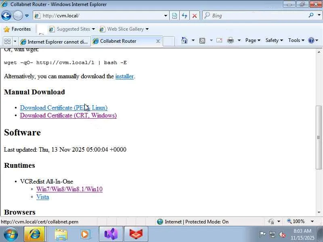323x242 pixels.
Task: Click the status bar security lock icon
Action: [271, 221]
